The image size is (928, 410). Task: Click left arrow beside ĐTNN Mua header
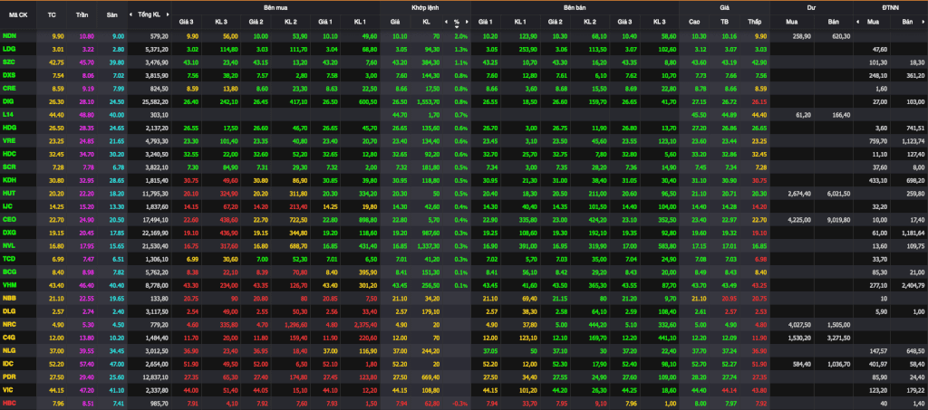tap(858, 22)
